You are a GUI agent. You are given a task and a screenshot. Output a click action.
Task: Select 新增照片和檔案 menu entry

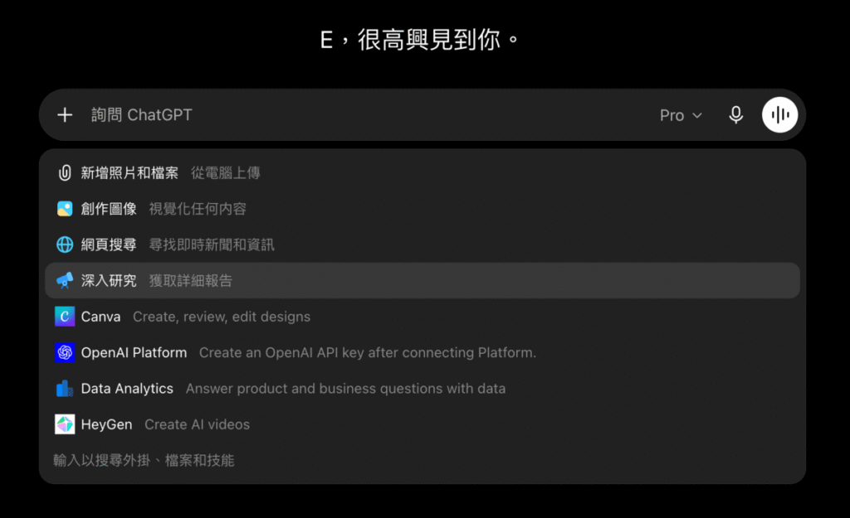pos(423,172)
